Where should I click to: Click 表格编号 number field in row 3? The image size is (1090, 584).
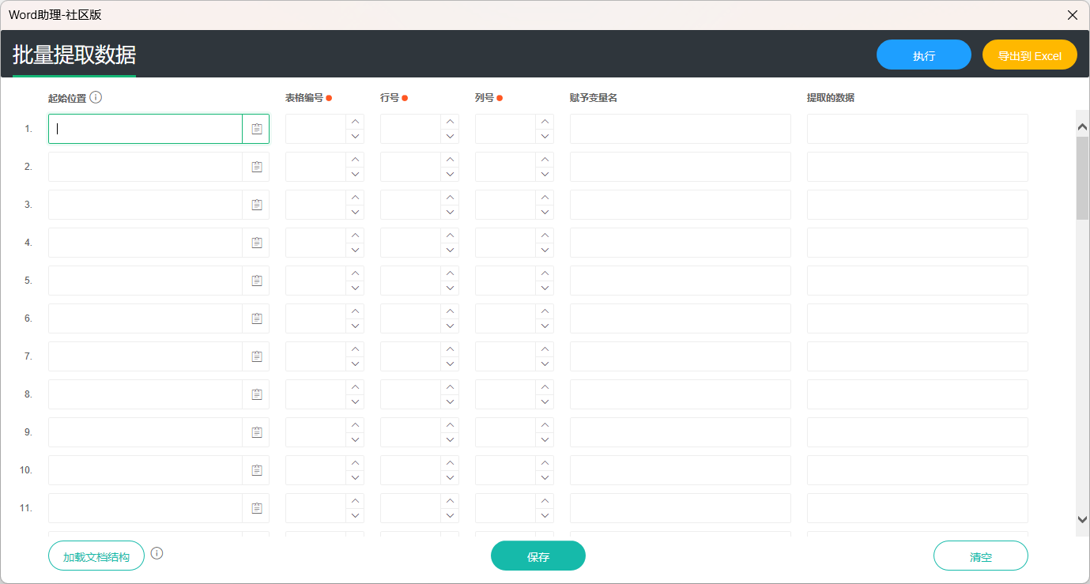click(315, 205)
